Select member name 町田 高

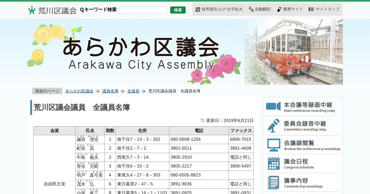pyautogui.click(x=85, y=148)
